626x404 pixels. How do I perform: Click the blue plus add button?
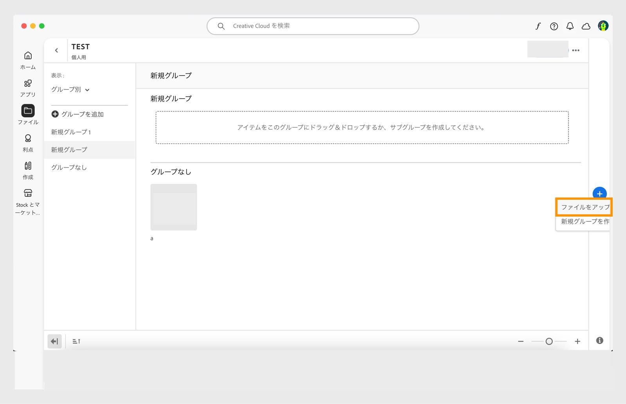pyautogui.click(x=599, y=193)
